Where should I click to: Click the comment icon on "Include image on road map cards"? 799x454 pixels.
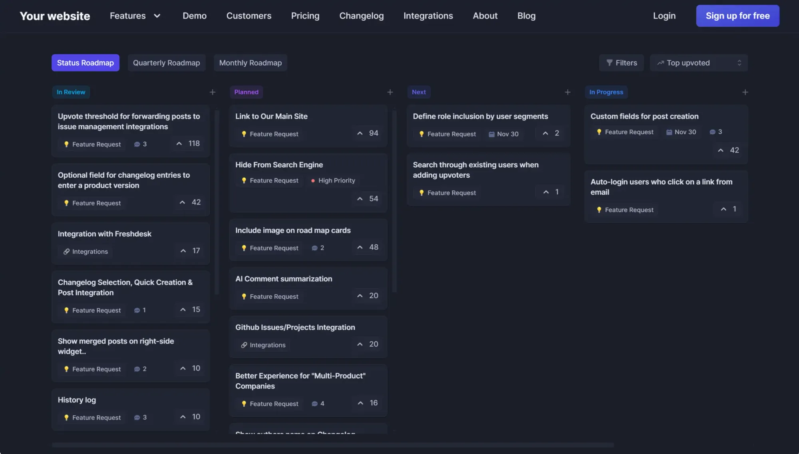(x=314, y=248)
